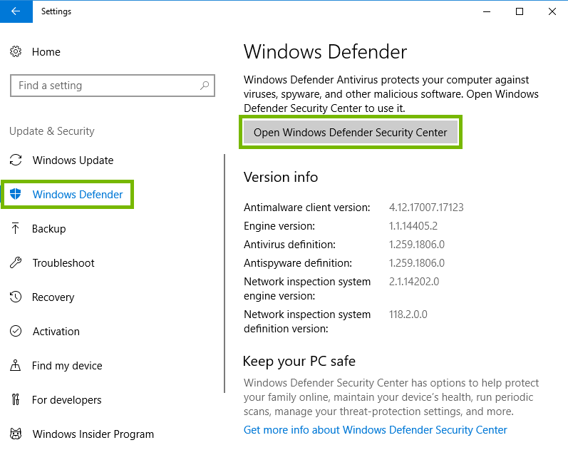This screenshot has height=450, width=568.
Task: Minimize the Settings window
Action: click(x=487, y=11)
